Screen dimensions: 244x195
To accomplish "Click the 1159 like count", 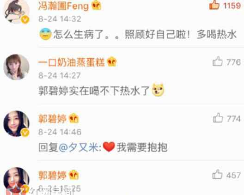I will coord(232,6).
